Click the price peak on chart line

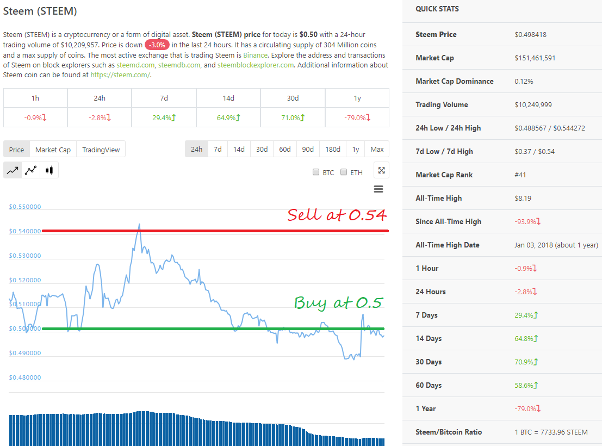139,225
